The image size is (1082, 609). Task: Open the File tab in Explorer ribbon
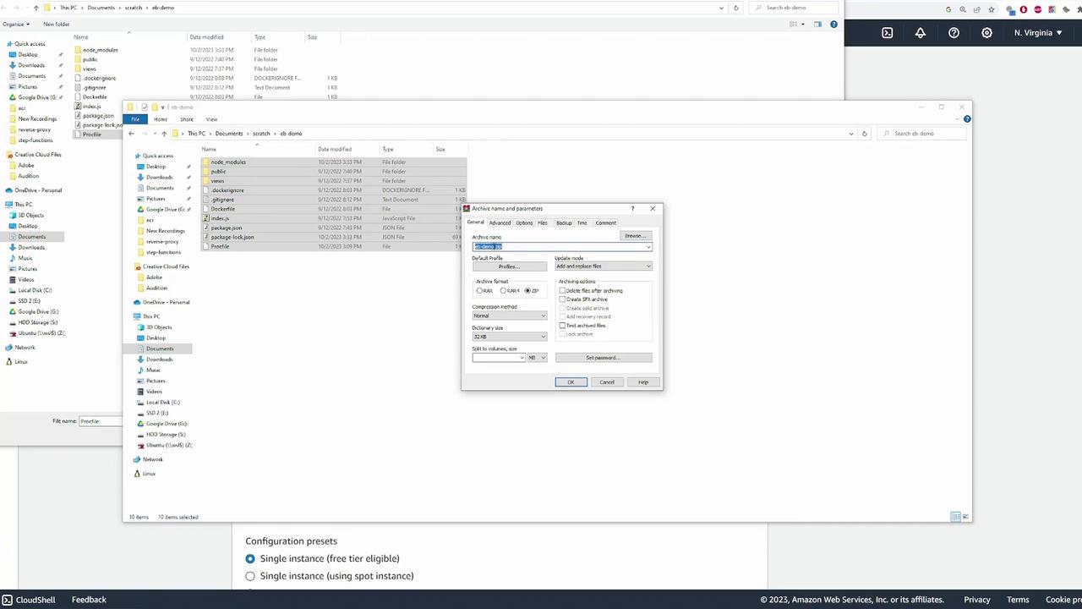(135, 119)
